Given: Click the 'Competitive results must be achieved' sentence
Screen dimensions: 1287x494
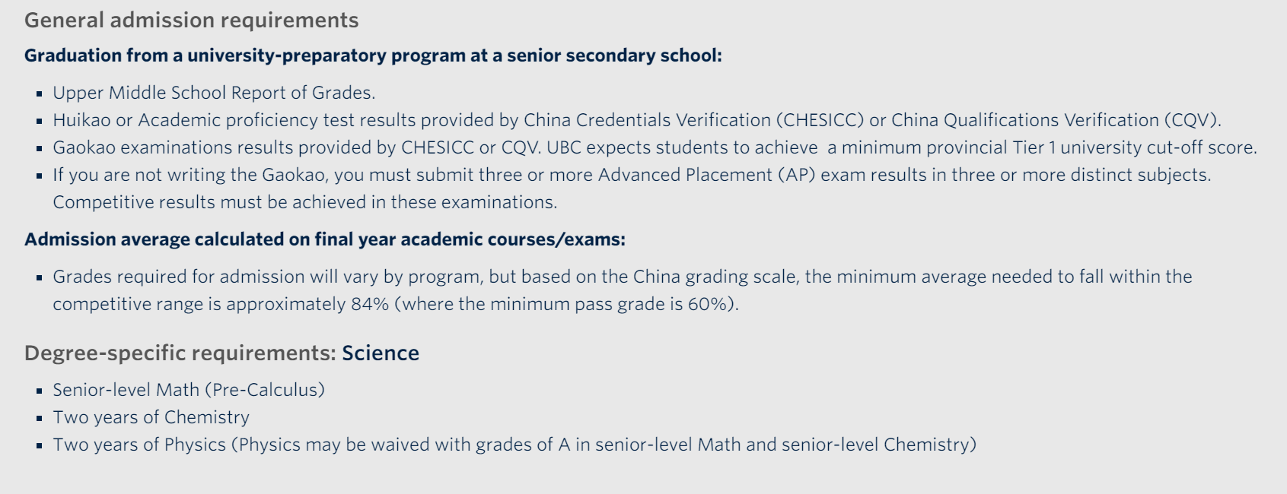Looking at the screenshot, I should click(304, 202).
